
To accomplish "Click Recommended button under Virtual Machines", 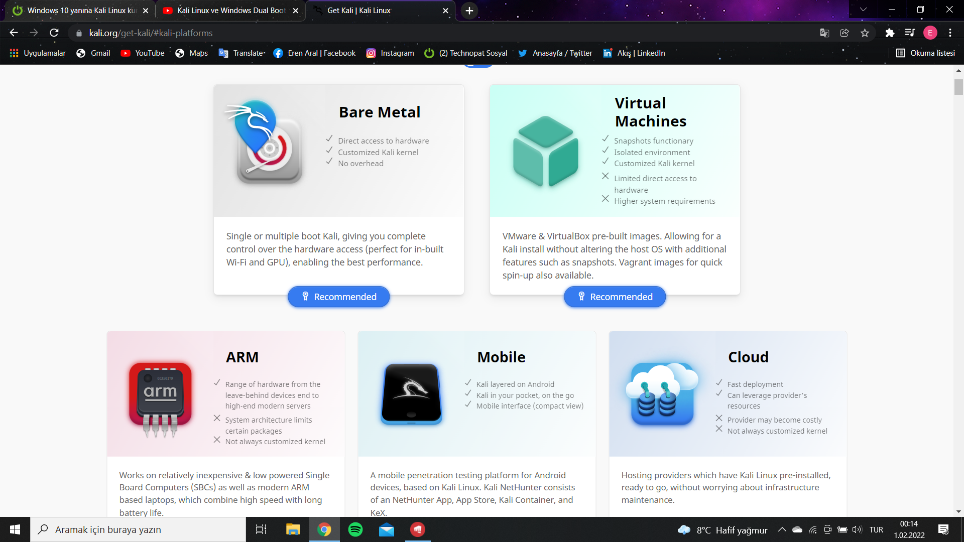I will pyautogui.click(x=615, y=297).
